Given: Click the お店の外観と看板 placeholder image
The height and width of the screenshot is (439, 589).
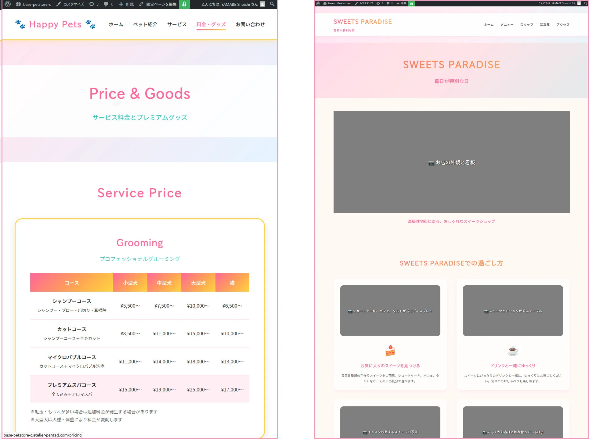Looking at the screenshot, I should click(x=452, y=162).
